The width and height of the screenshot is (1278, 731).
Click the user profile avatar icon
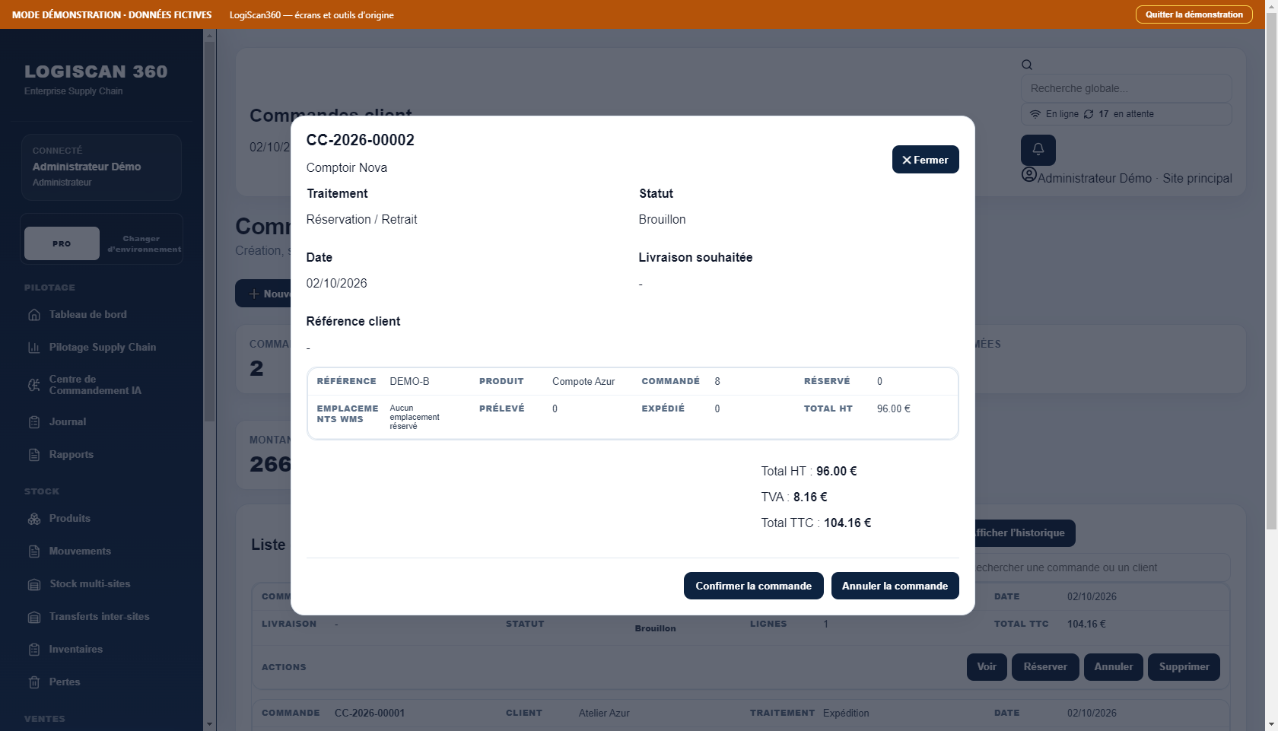pos(1029,175)
